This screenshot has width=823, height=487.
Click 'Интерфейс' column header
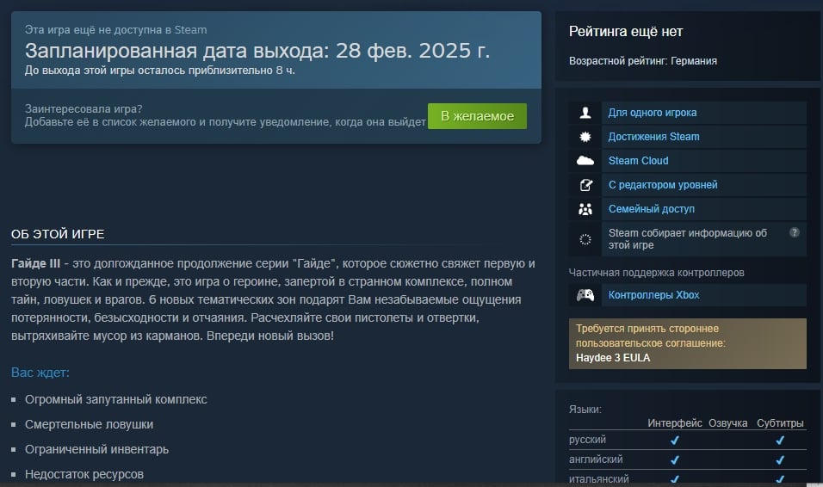click(x=674, y=423)
